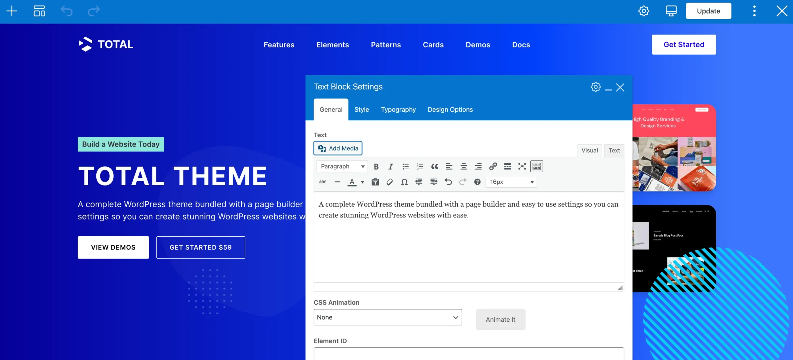Switch editor to Text mode
The image size is (793, 360).
(614, 151)
